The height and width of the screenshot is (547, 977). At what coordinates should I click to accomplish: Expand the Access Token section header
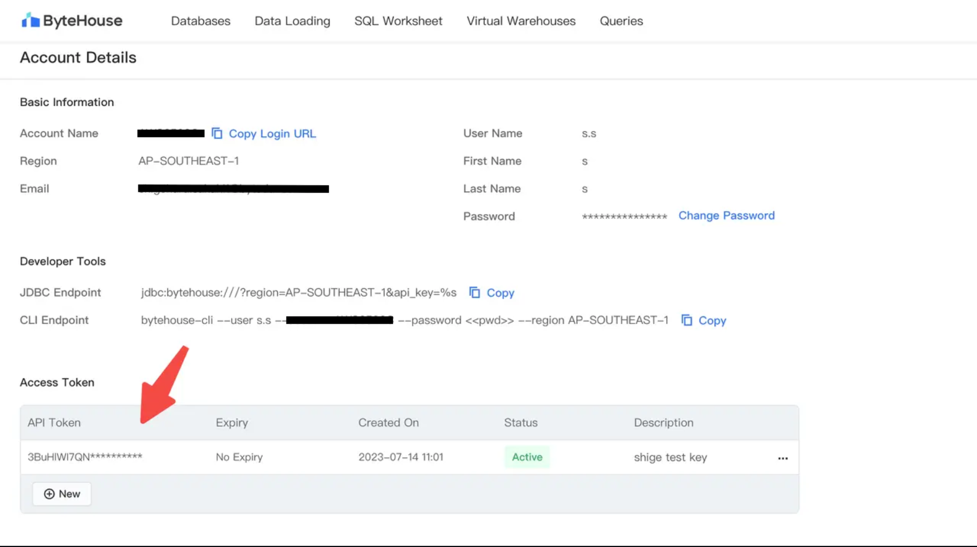pos(57,382)
